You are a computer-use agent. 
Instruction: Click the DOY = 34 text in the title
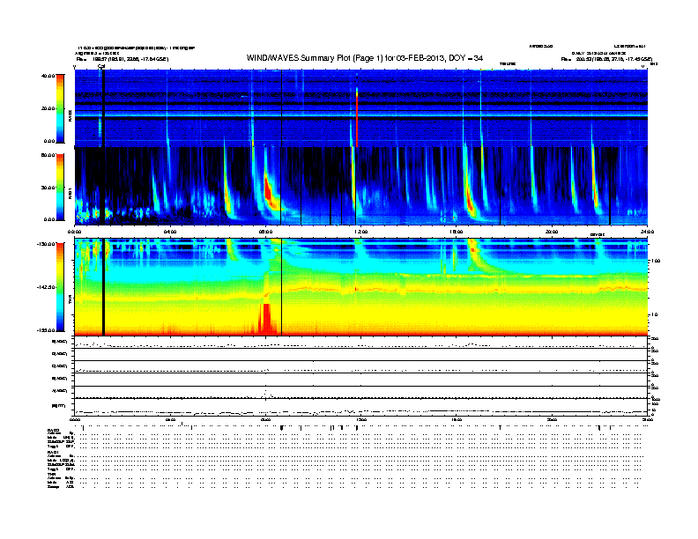(x=465, y=58)
